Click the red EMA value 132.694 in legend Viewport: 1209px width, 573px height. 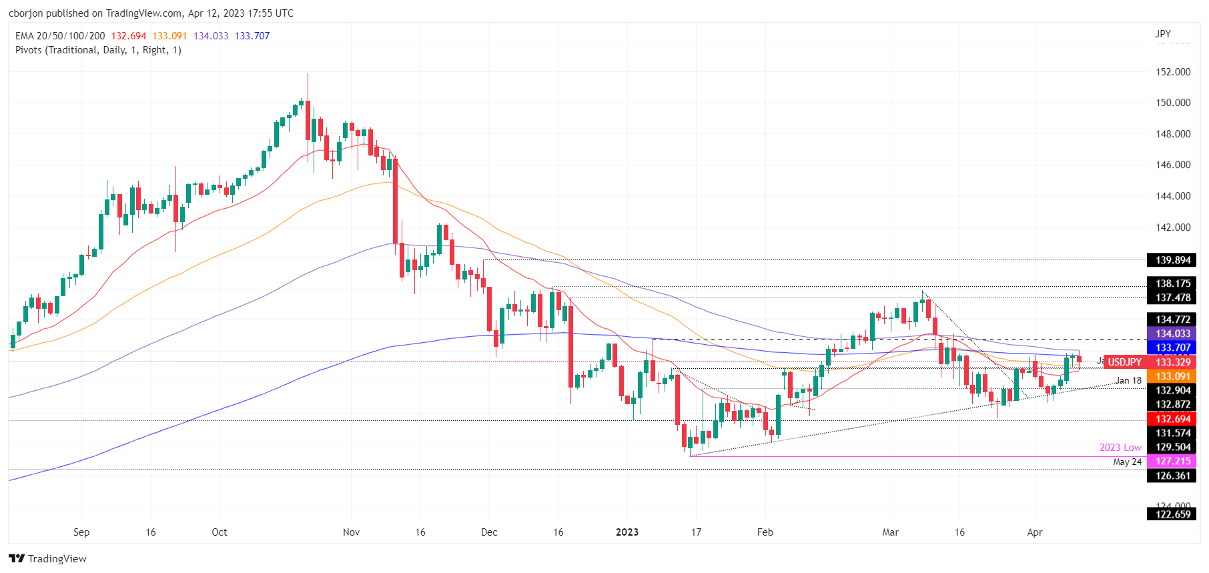click(129, 36)
